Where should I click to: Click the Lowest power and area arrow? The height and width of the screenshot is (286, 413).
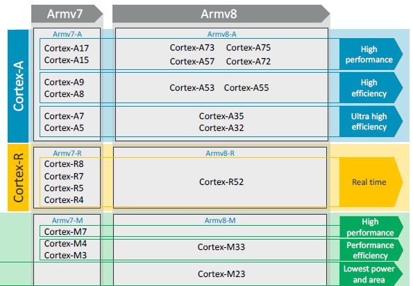click(x=371, y=274)
